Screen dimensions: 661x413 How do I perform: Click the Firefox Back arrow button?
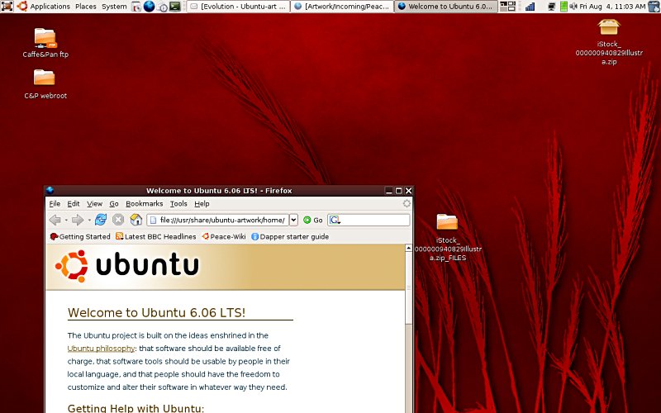pos(55,220)
